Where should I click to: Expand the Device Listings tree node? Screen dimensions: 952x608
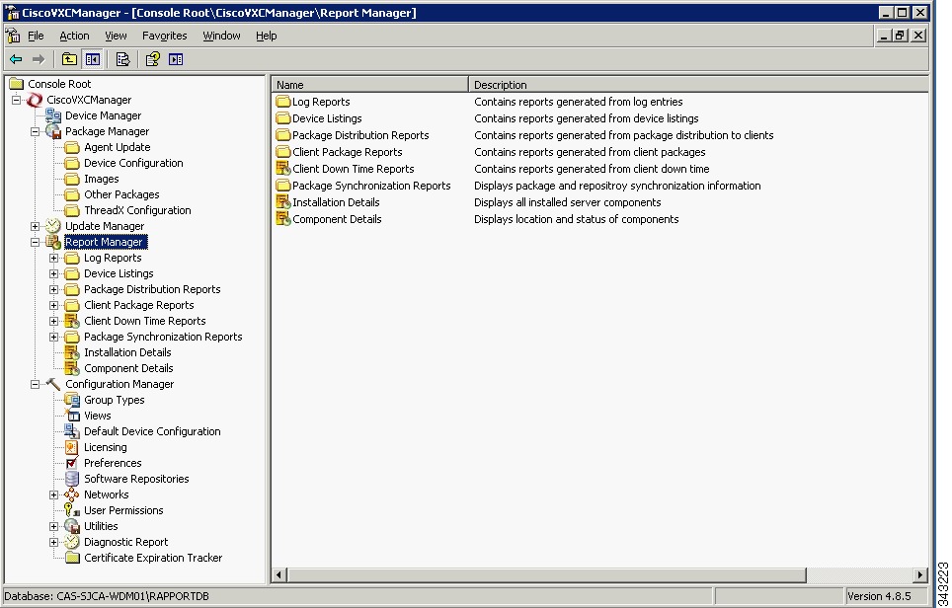(x=54, y=273)
